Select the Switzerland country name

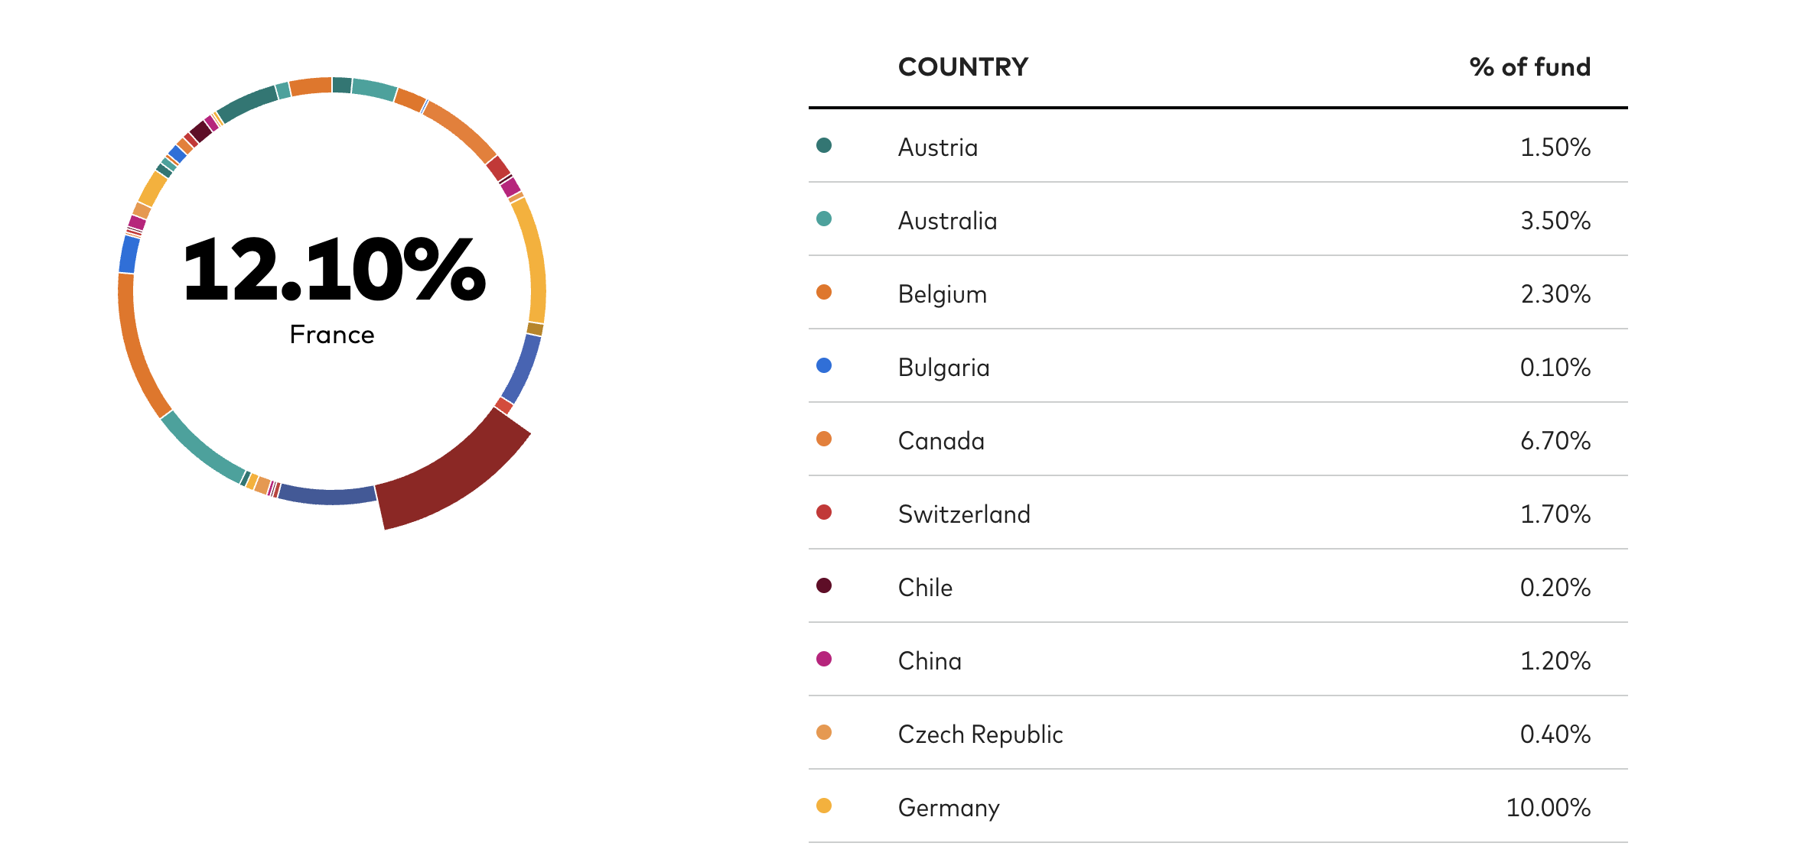pos(963,514)
